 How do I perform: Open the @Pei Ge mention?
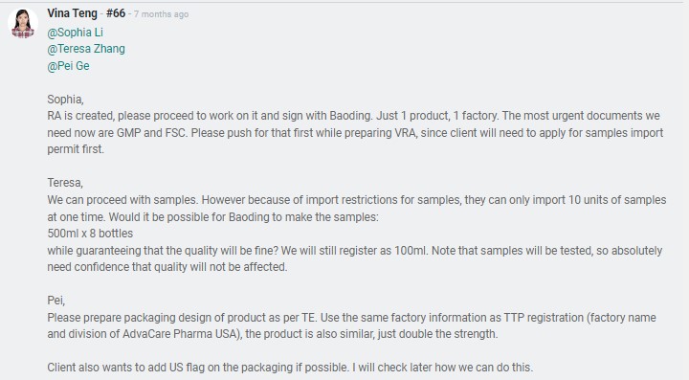point(68,66)
